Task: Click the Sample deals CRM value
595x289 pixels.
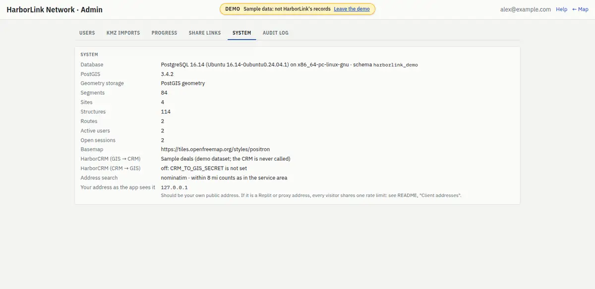Action: coord(226,159)
